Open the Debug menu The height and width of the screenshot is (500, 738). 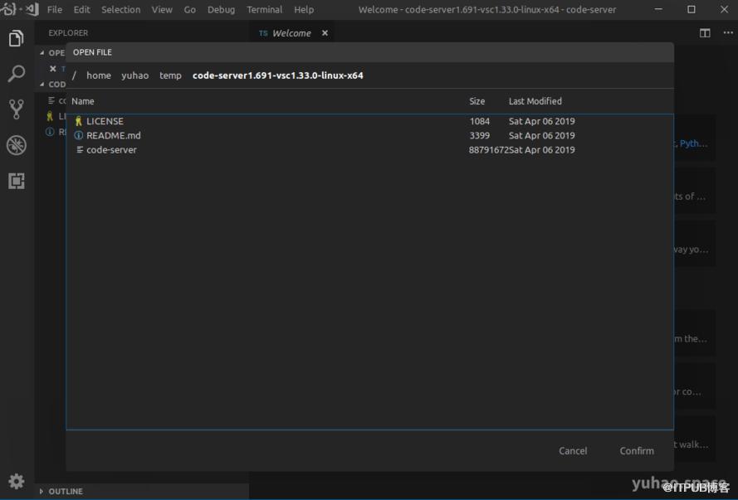point(221,9)
